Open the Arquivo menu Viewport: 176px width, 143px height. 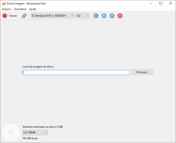point(6,9)
